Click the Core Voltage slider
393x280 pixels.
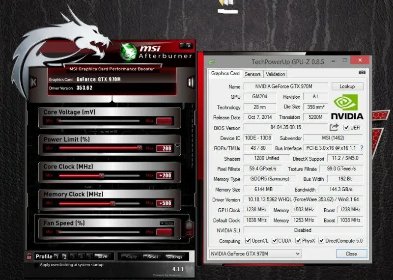[99, 121]
